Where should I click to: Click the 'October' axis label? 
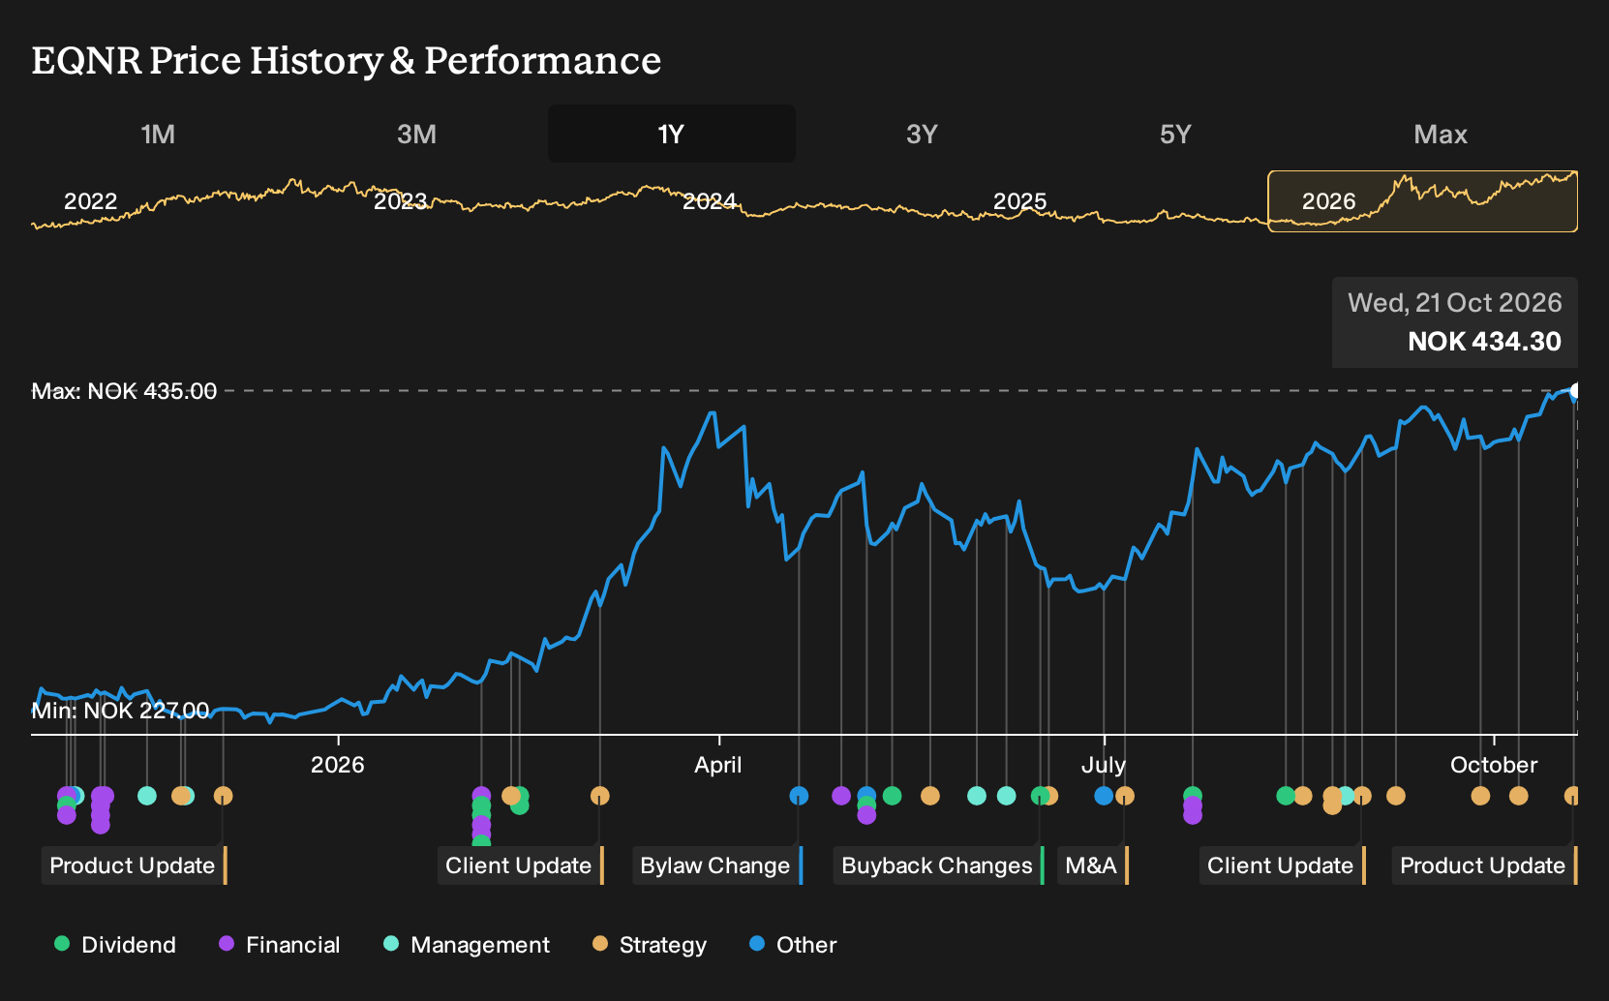pos(1494,765)
